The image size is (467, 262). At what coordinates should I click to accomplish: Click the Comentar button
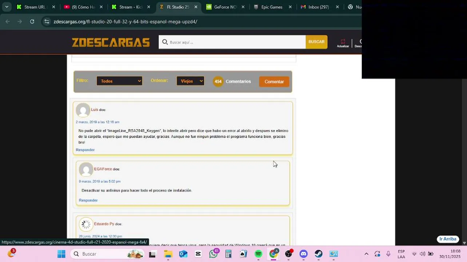tap(274, 82)
